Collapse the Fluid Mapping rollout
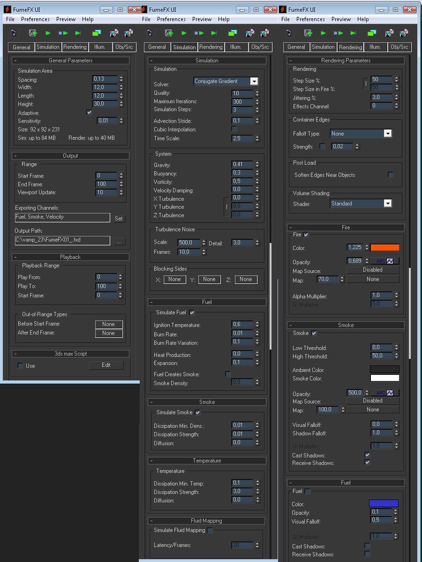This screenshot has width=422, height=562. coord(206,520)
